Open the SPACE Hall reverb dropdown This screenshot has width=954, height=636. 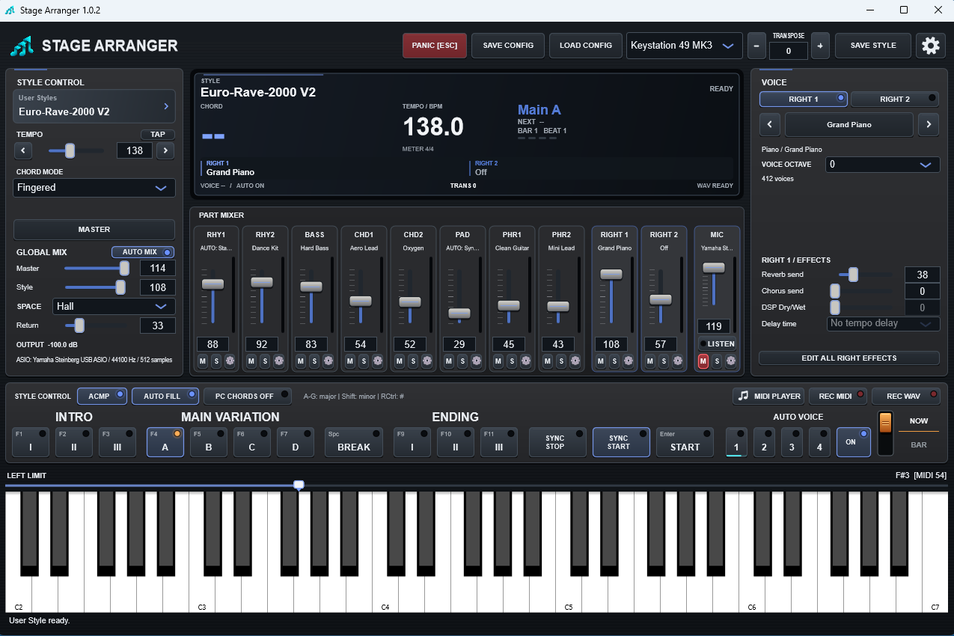pyautogui.click(x=114, y=306)
